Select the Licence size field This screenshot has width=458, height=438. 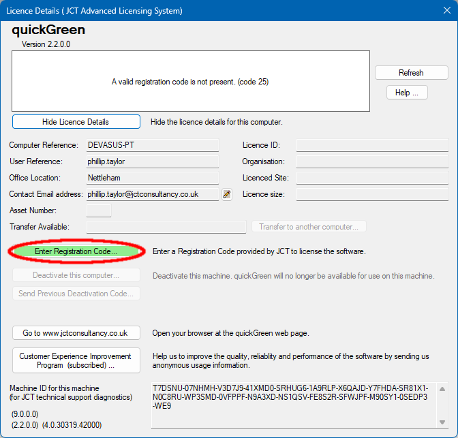372,194
